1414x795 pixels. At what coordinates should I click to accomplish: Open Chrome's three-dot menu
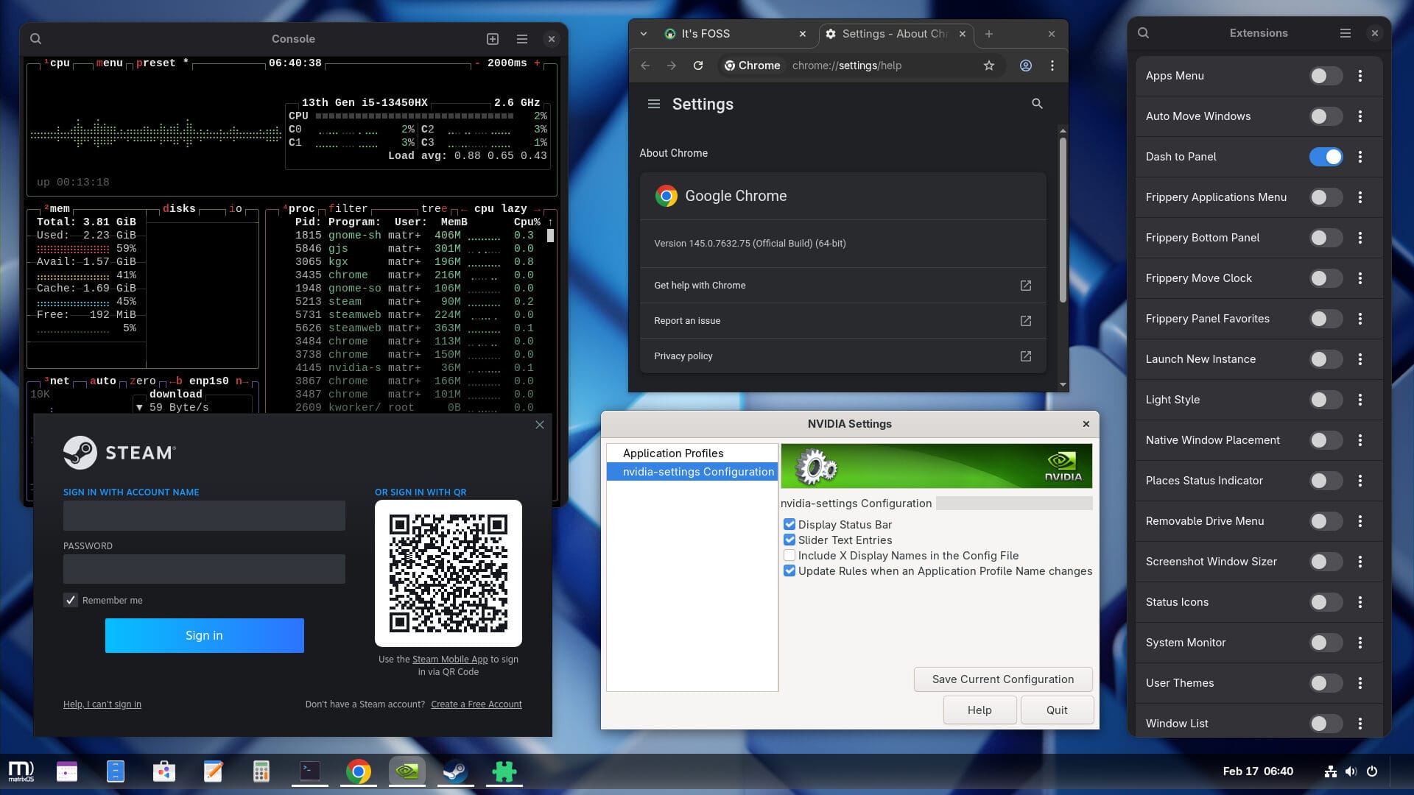[1052, 66]
